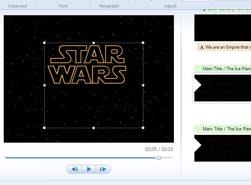
Task: Click the bottom-right handle of the text box
Action: click(x=143, y=128)
